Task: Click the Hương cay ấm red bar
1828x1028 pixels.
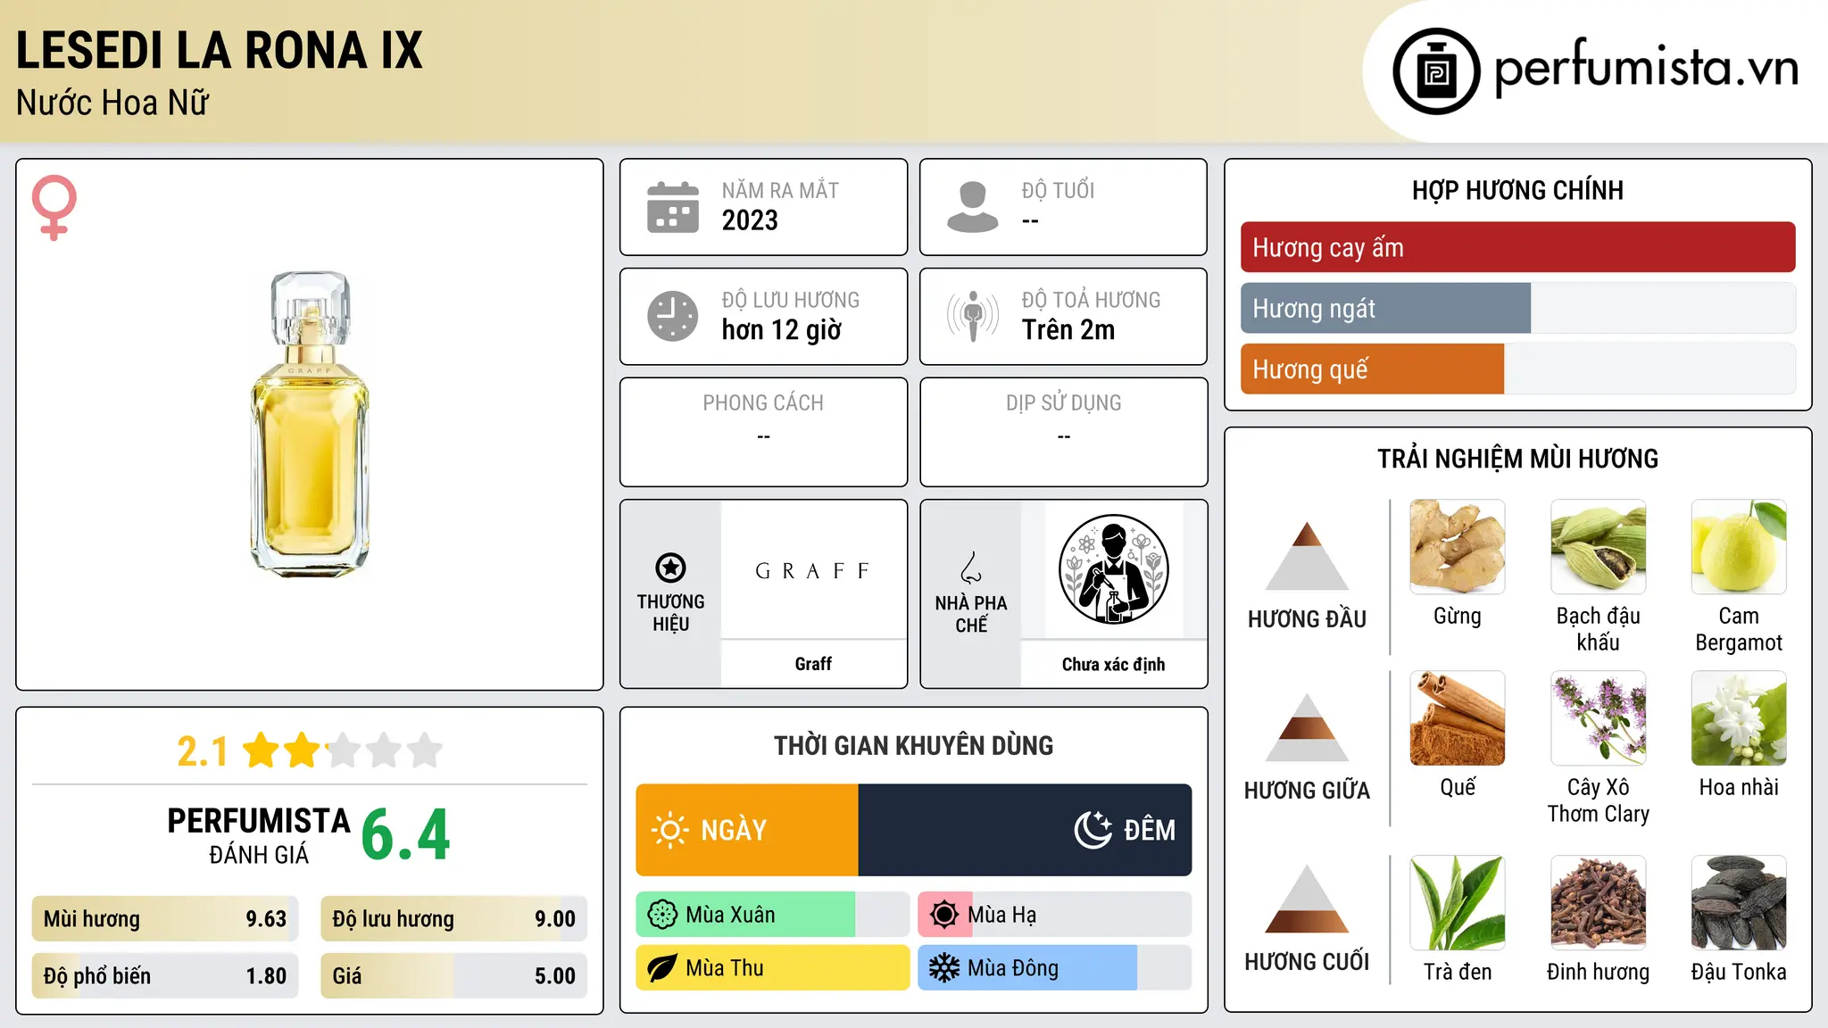Action: 1518,247
